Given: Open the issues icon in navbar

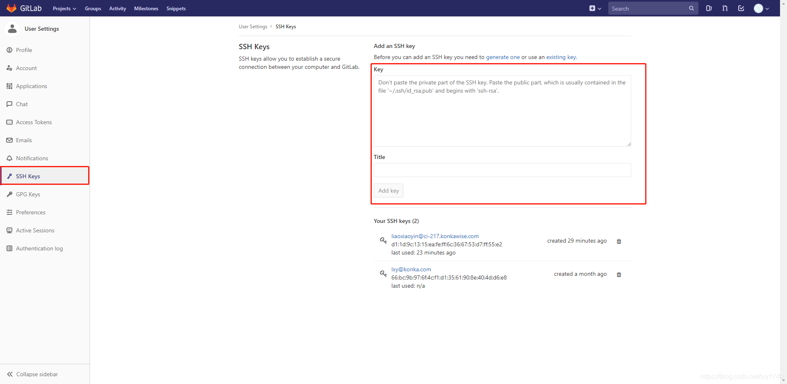Looking at the screenshot, I should click(x=709, y=8).
